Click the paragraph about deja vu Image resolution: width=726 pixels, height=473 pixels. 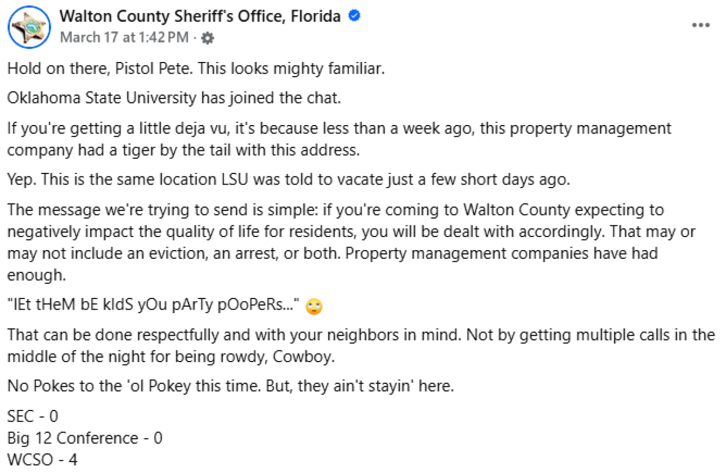pyautogui.click(x=339, y=139)
